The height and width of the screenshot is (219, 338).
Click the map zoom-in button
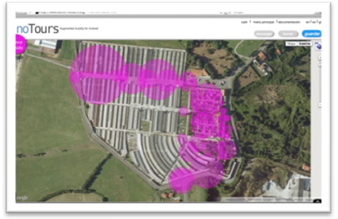(320, 58)
